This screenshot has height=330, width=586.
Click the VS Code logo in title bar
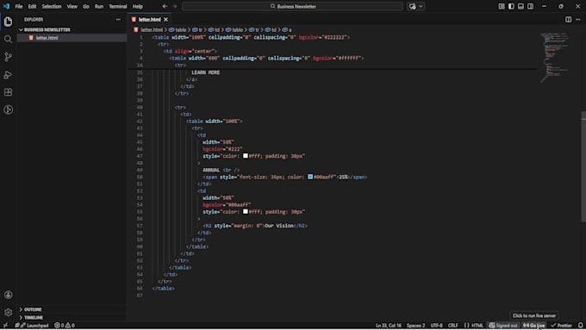point(6,6)
